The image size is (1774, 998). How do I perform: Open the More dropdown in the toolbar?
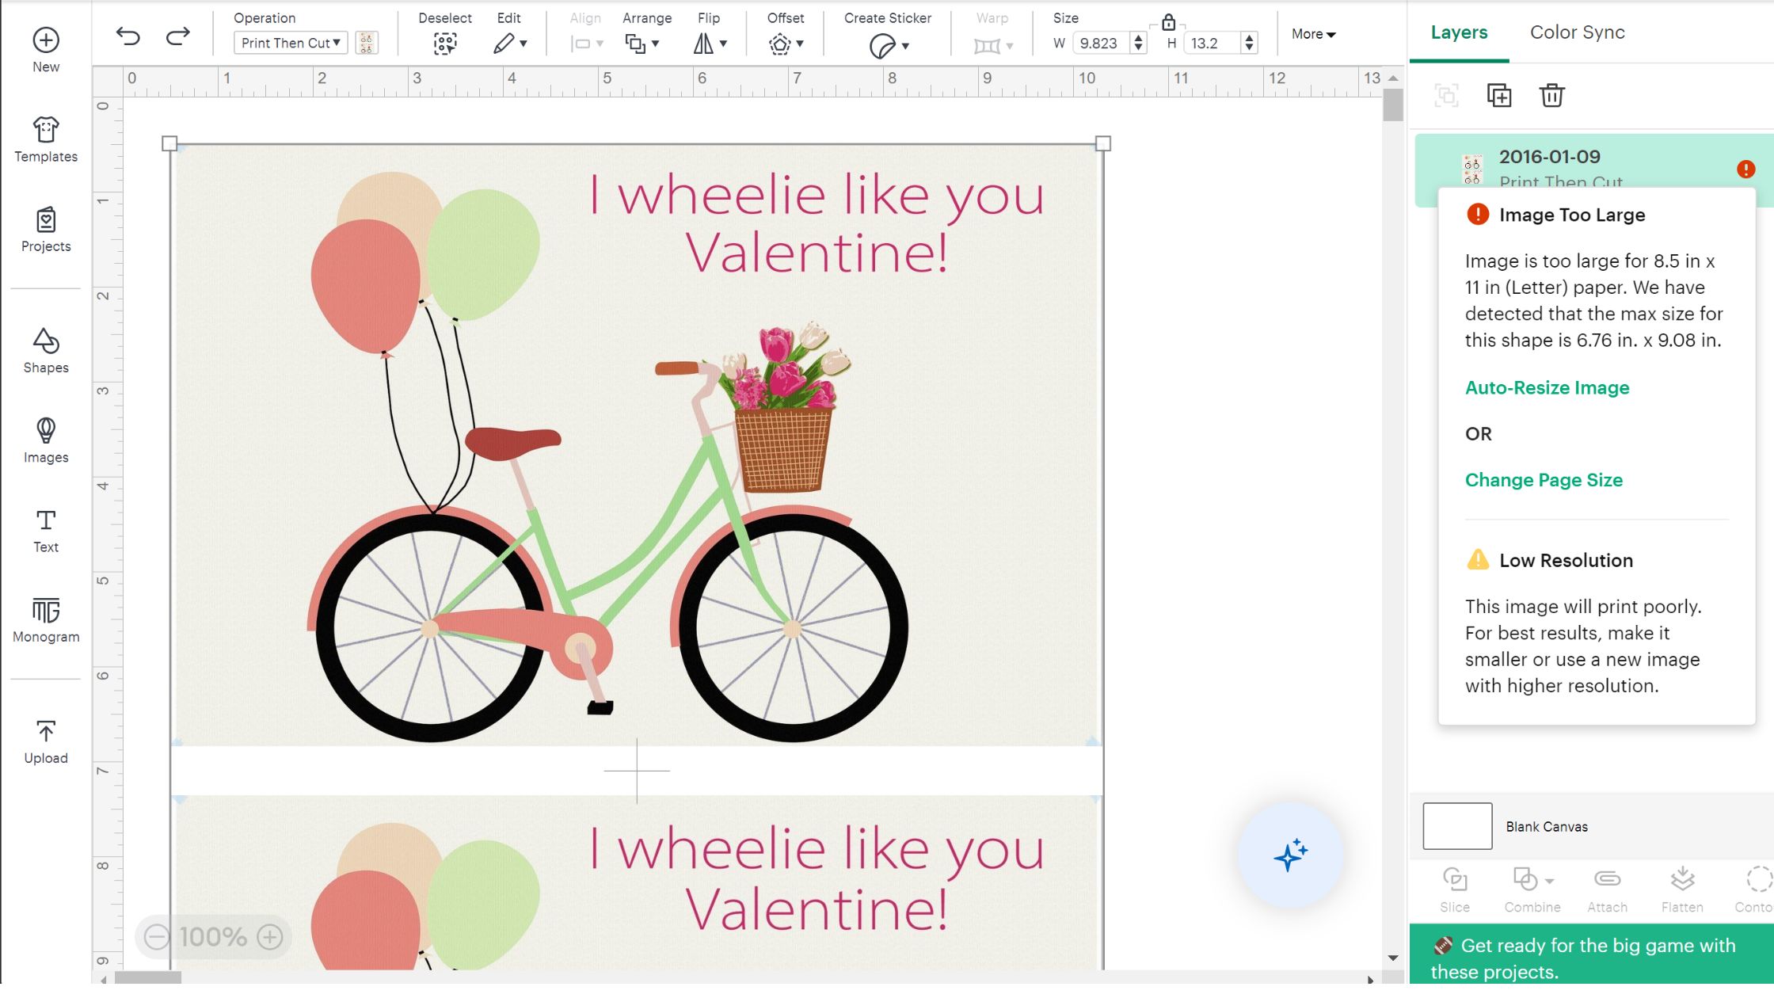pos(1312,34)
